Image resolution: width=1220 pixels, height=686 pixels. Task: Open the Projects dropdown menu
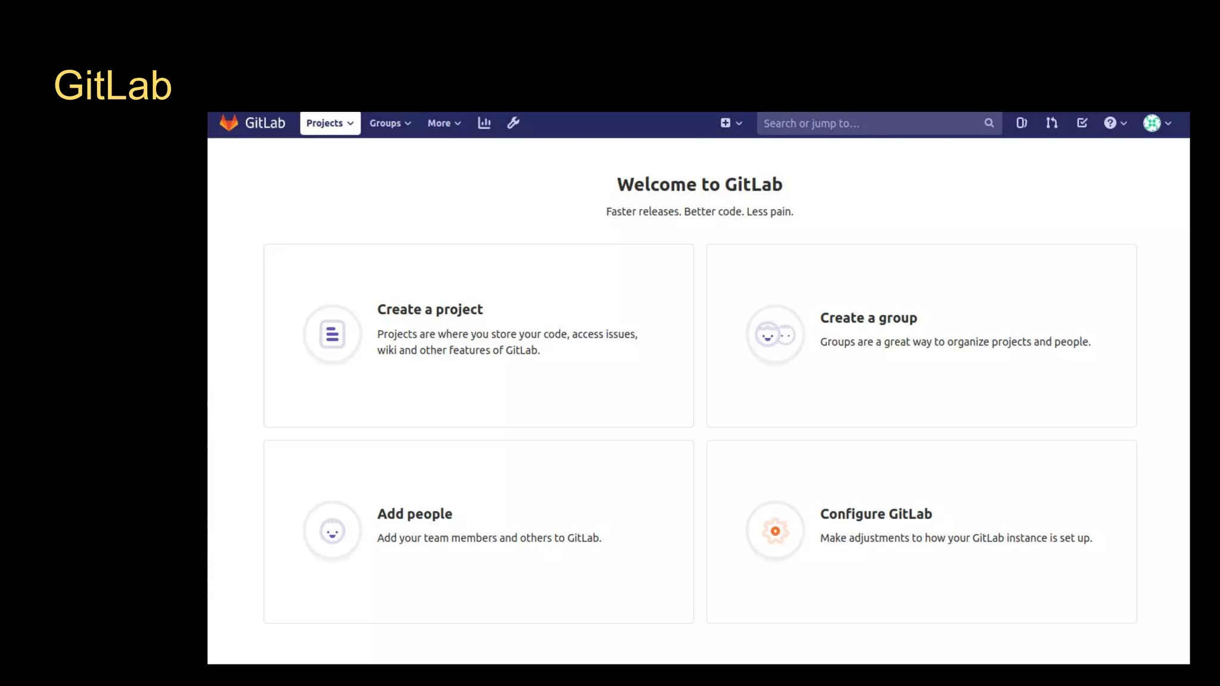330,123
